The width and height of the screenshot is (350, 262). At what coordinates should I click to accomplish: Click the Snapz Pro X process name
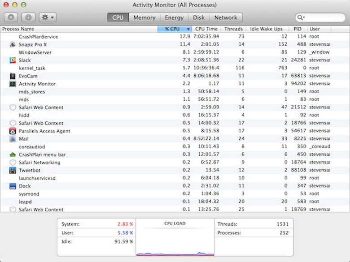coord(33,44)
